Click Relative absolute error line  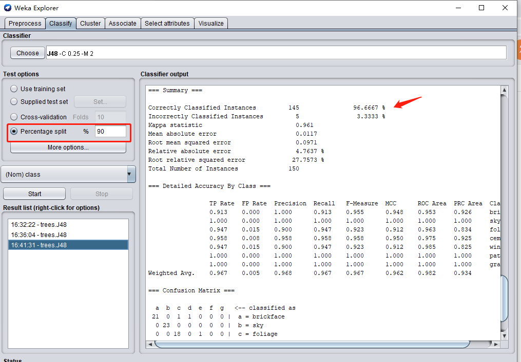pos(236,151)
